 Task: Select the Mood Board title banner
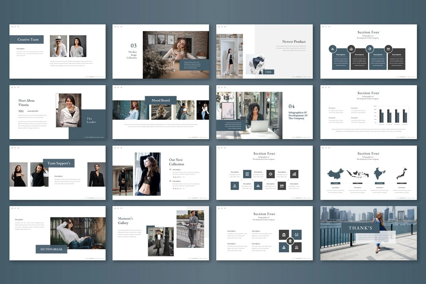[161, 100]
